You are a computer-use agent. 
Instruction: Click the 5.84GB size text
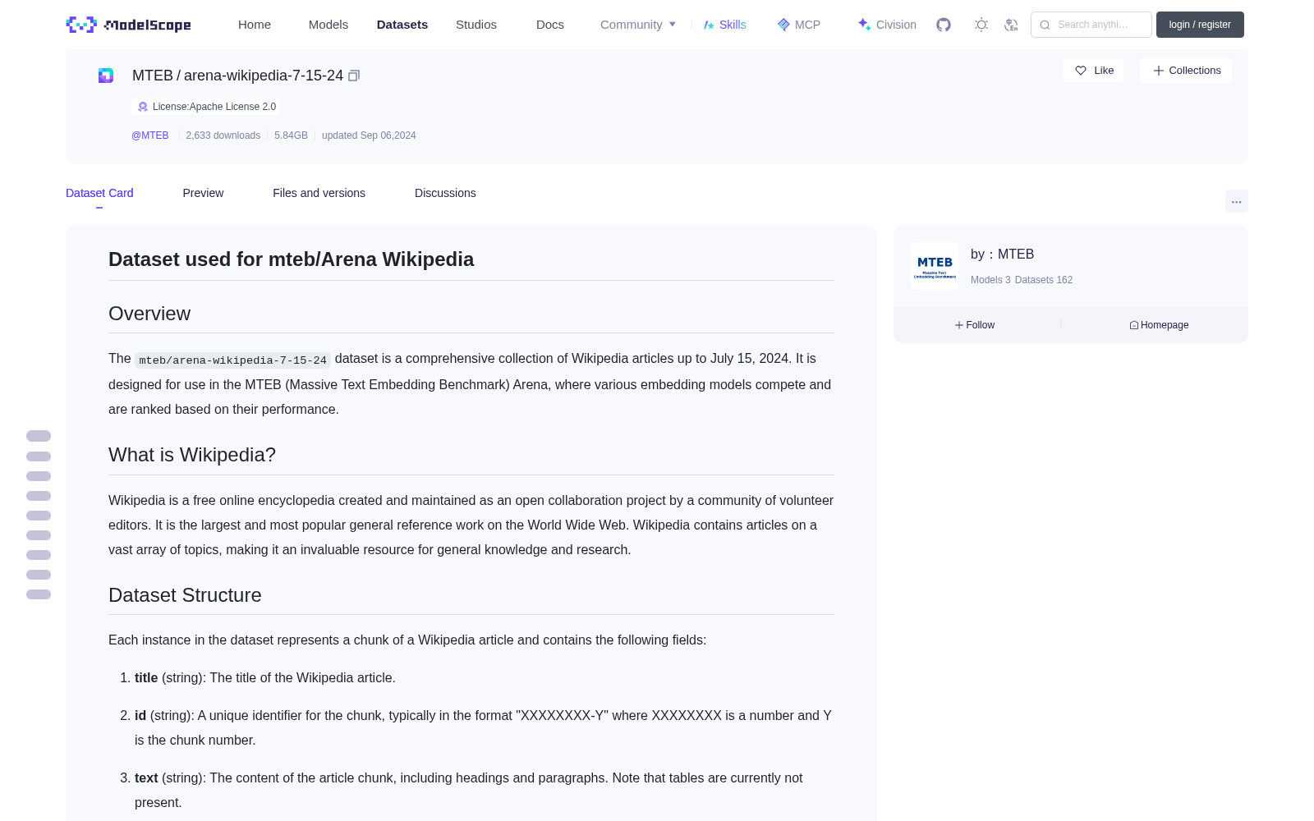tap(291, 135)
